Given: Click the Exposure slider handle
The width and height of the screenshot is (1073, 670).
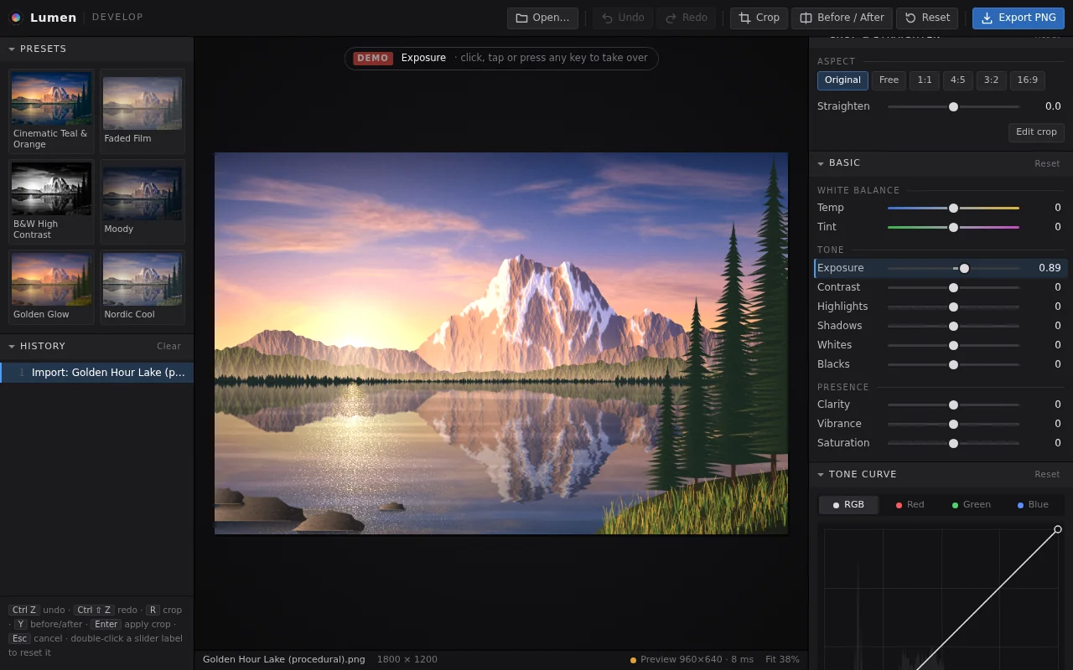Looking at the screenshot, I should pyautogui.click(x=964, y=269).
